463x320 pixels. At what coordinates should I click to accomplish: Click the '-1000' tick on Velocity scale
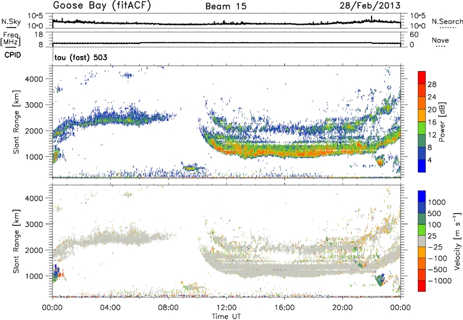click(440, 281)
